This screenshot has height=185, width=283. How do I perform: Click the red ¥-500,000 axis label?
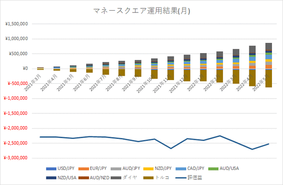coord(18,84)
